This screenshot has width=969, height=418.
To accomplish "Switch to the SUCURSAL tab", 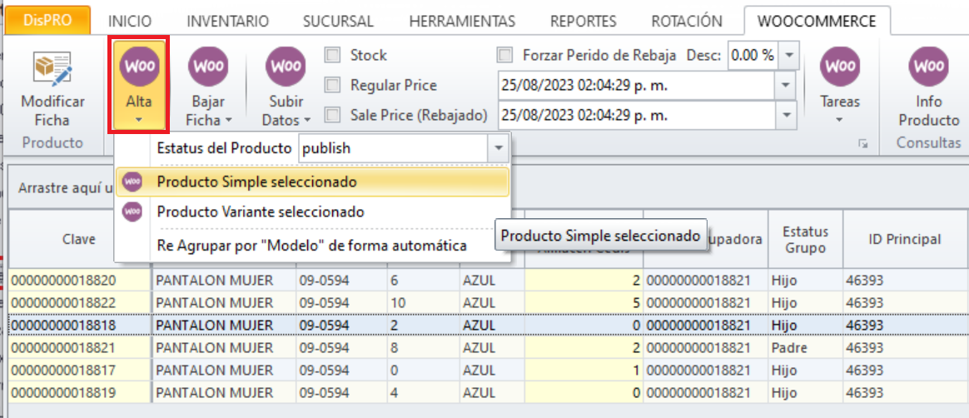I will pos(339,21).
